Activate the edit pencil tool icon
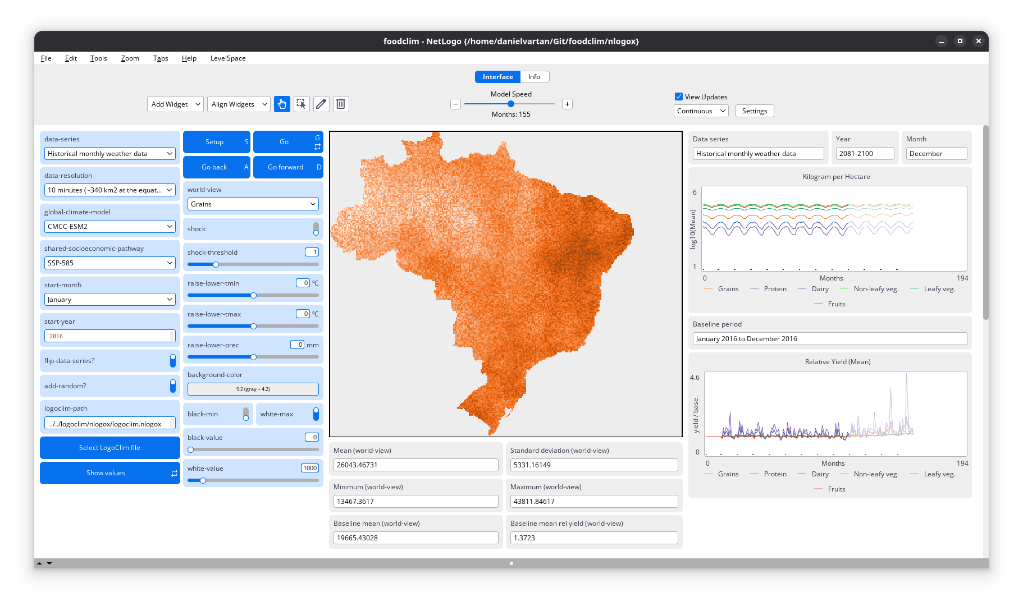The width and height of the screenshot is (1023, 606). coord(321,104)
